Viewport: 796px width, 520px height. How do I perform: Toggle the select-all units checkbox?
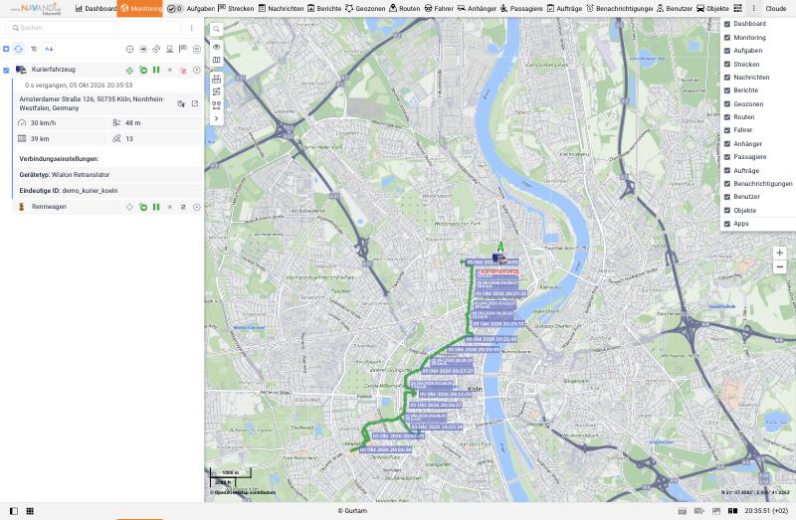[6, 49]
